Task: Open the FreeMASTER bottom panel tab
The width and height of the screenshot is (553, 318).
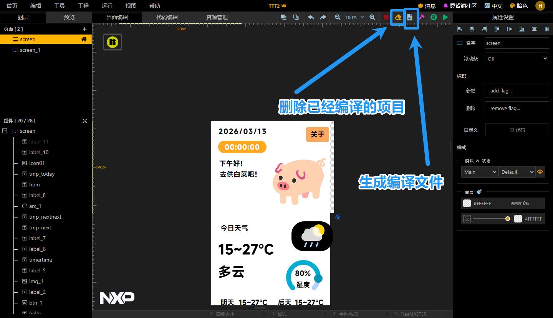Action: pyautogui.click(x=413, y=314)
